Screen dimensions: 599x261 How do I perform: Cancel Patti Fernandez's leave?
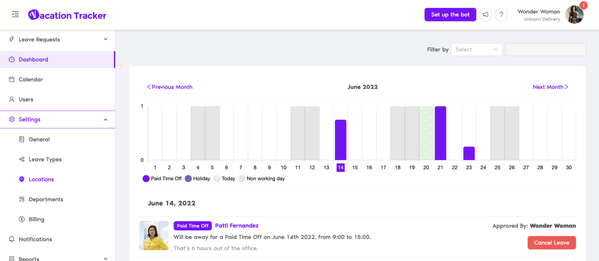(551, 243)
